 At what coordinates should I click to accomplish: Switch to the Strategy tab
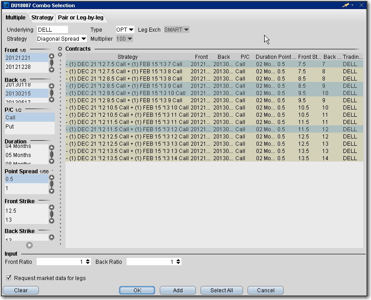pos(42,18)
